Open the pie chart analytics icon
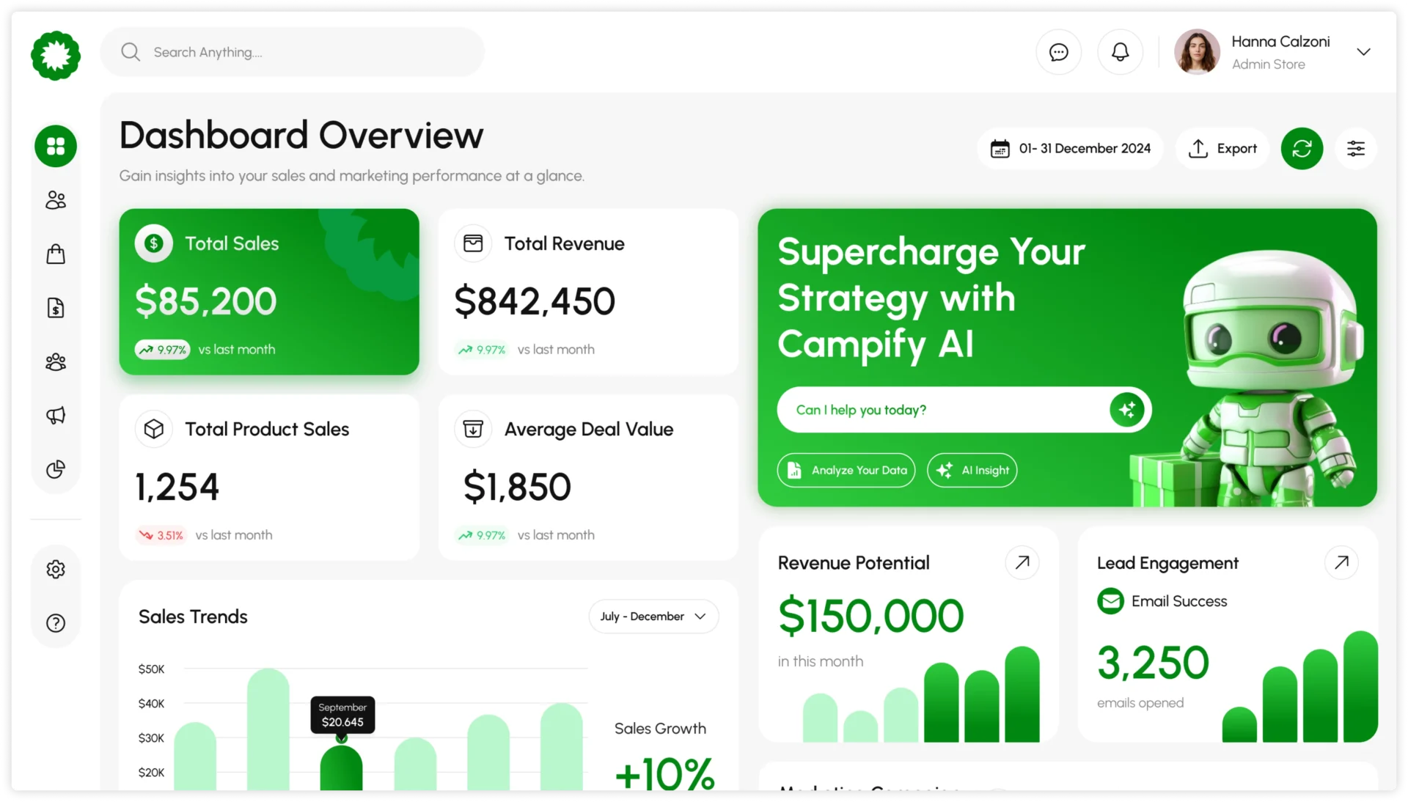1408x802 pixels. pyautogui.click(x=56, y=469)
